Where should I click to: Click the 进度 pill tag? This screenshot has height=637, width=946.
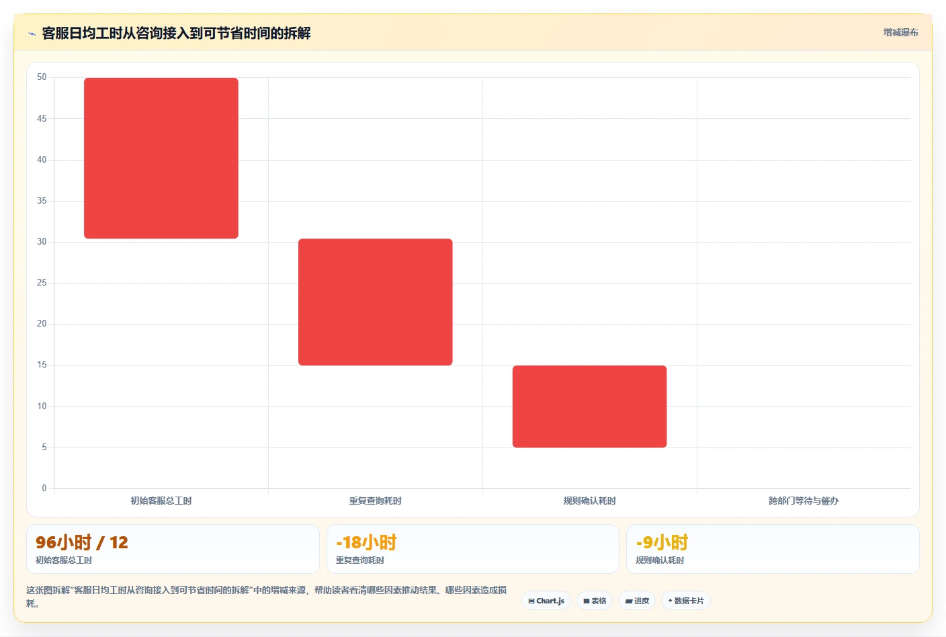pyautogui.click(x=637, y=601)
